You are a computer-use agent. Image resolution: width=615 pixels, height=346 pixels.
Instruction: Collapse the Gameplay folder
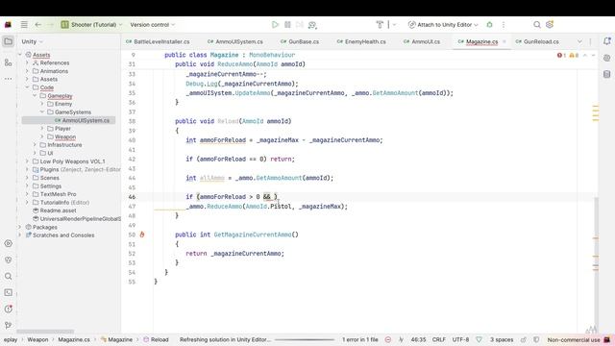pos(35,96)
